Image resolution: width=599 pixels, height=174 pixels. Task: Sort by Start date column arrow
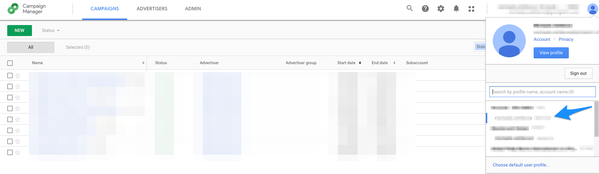(360, 63)
